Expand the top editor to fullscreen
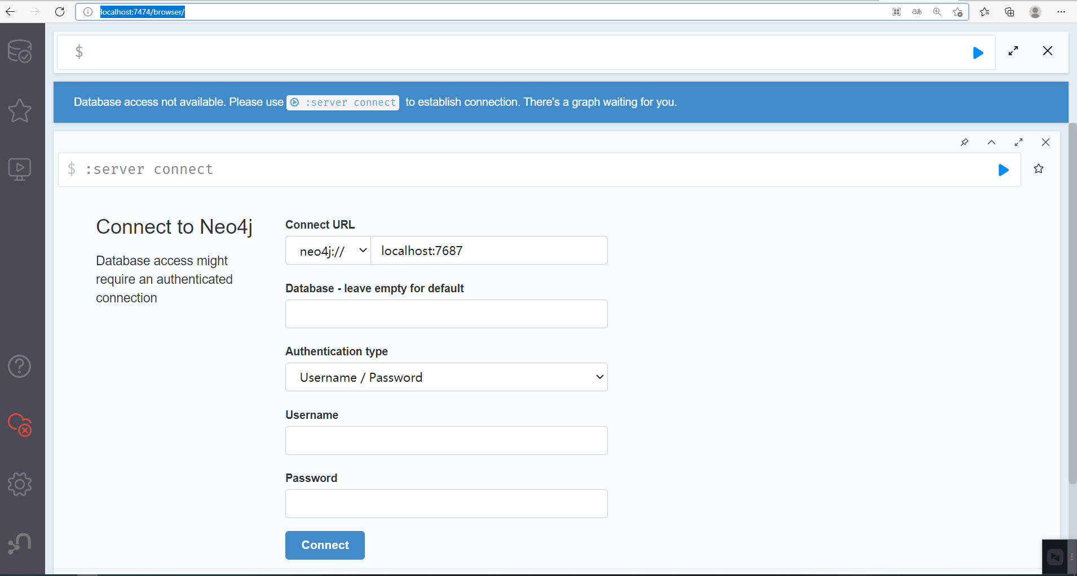Image resolution: width=1077 pixels, height=576 pixels. (1013, 51)
